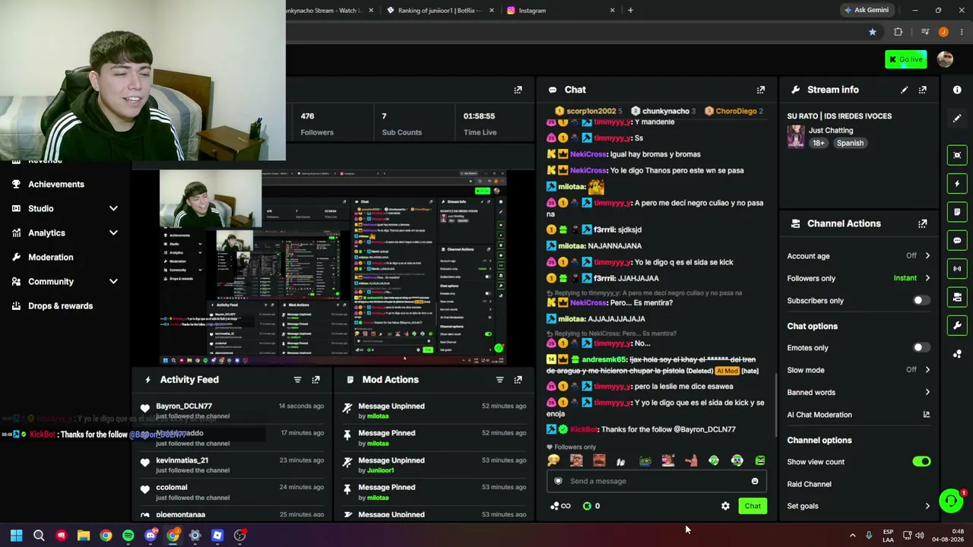The height and width of the screenshot is (547, 973).
Task: Click the channel points infinity icon
Action: (x=560, y=506)
